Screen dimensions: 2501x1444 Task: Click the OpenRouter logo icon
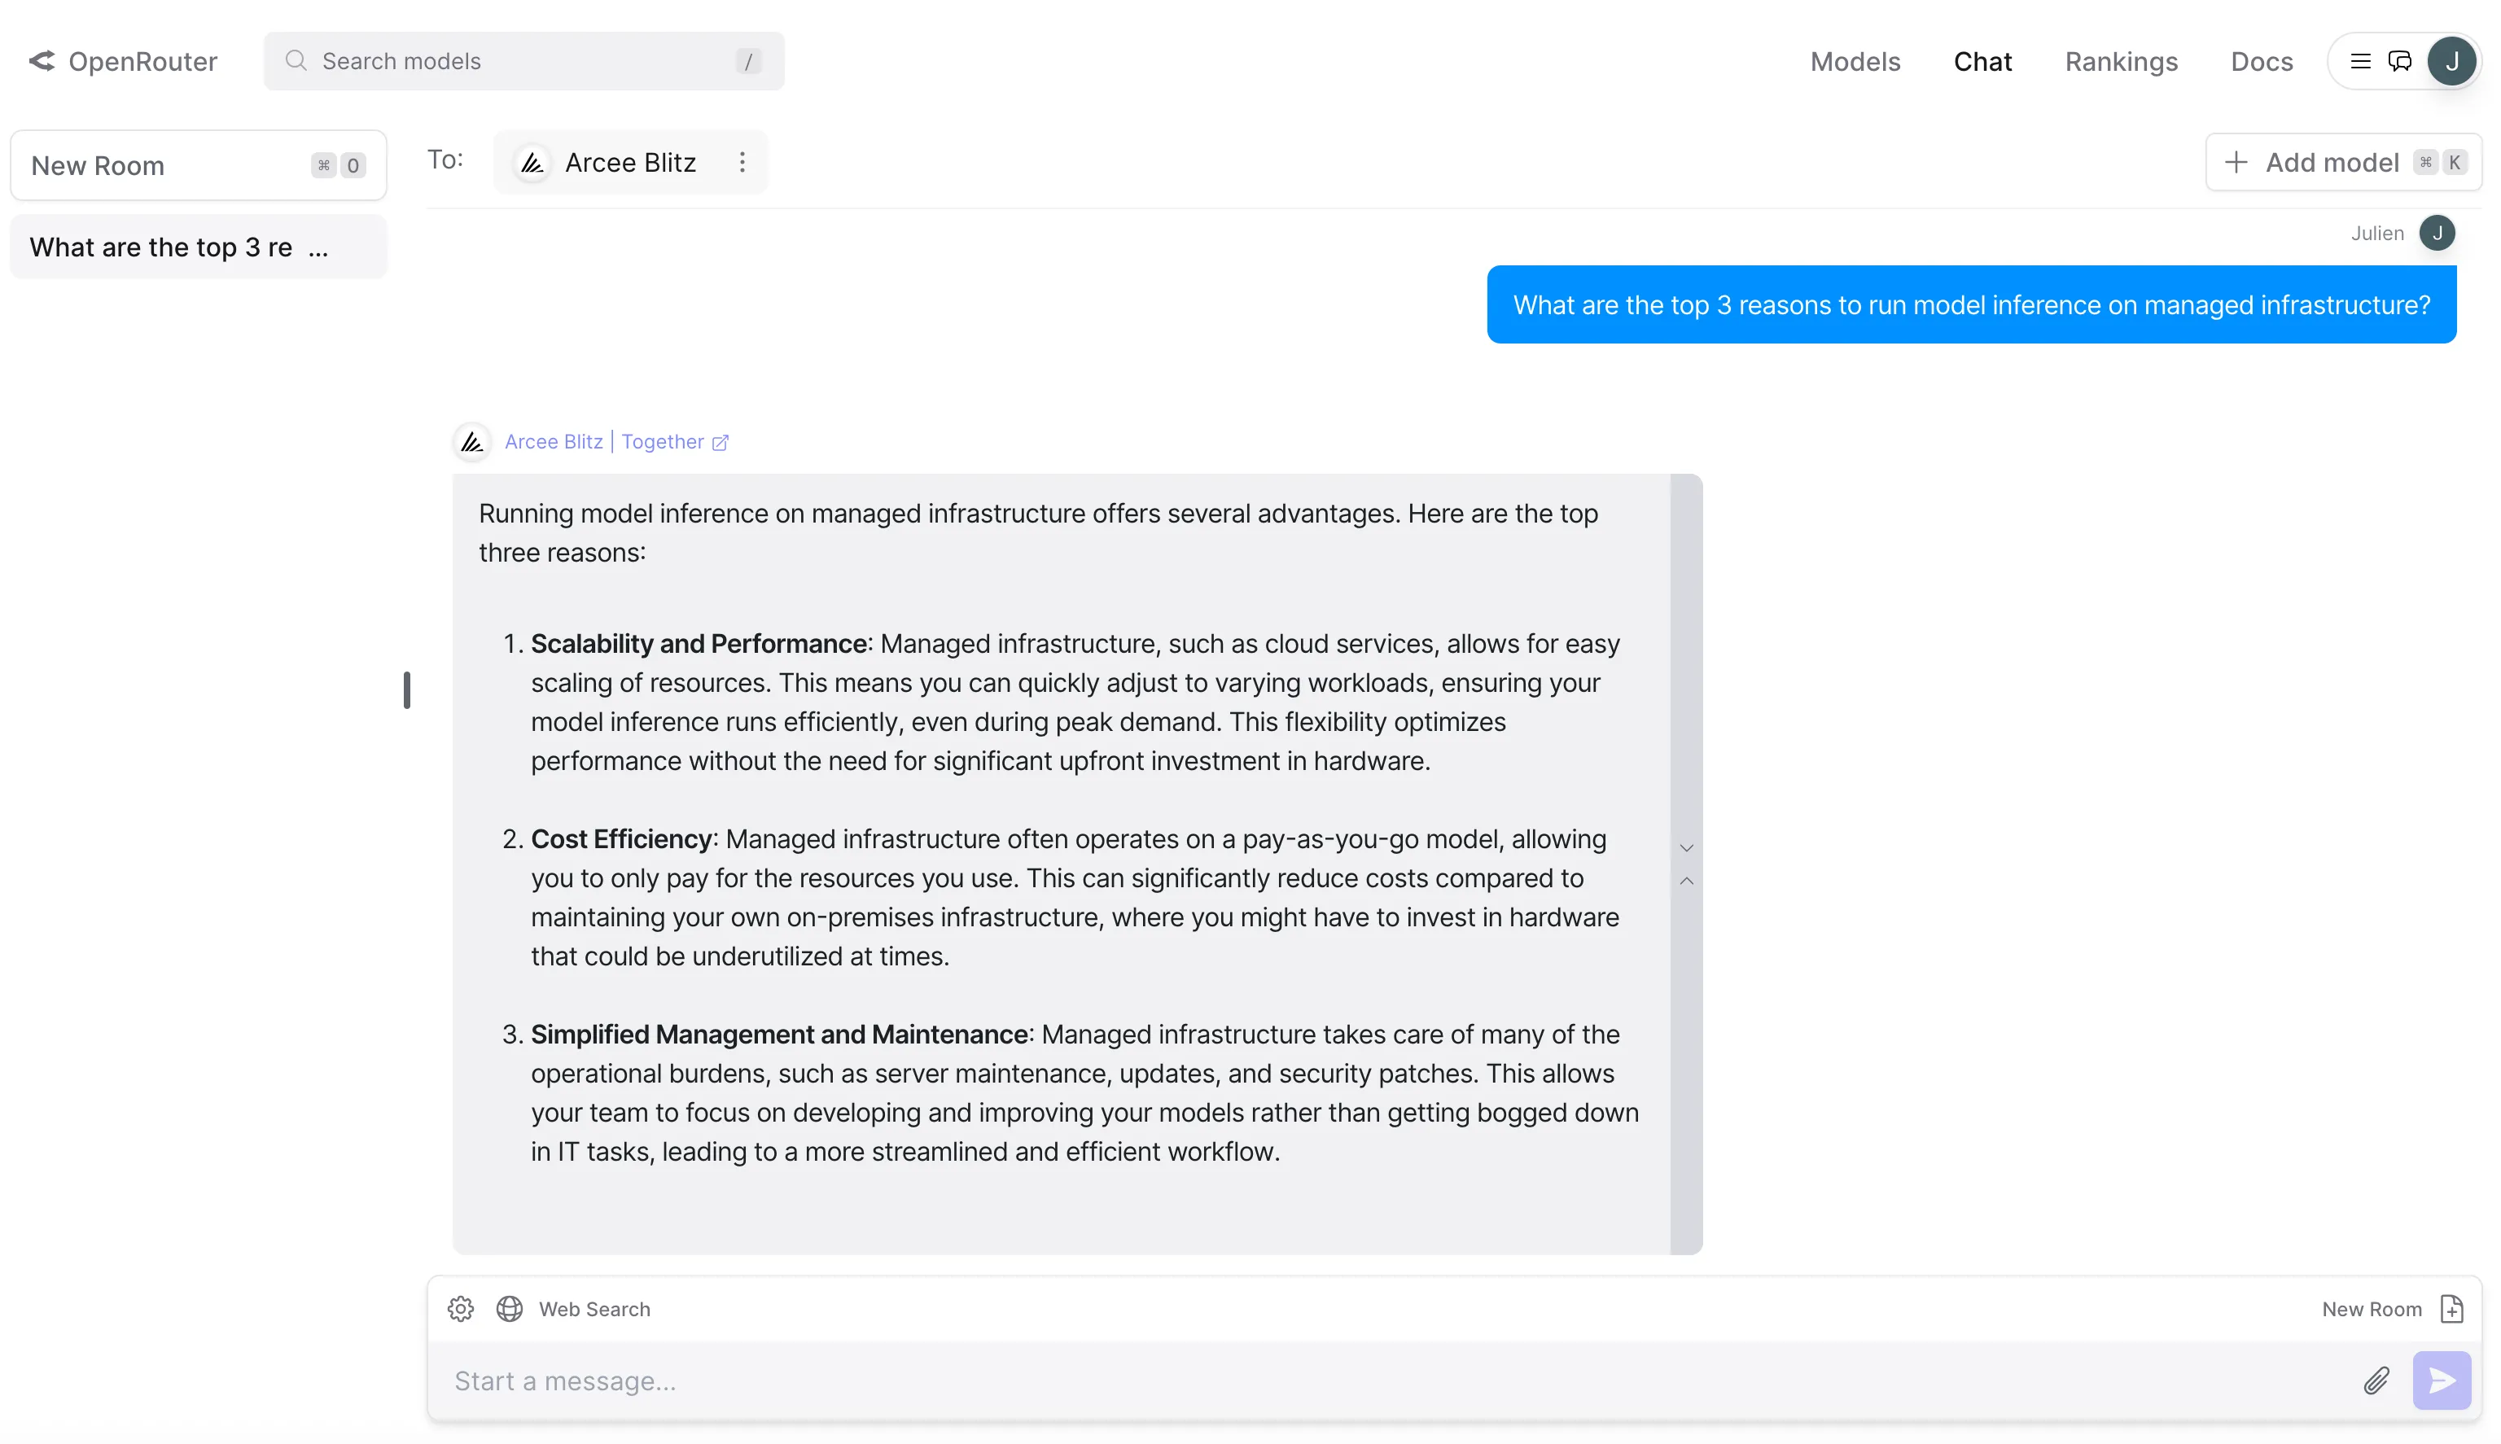[x=42, y=62]
